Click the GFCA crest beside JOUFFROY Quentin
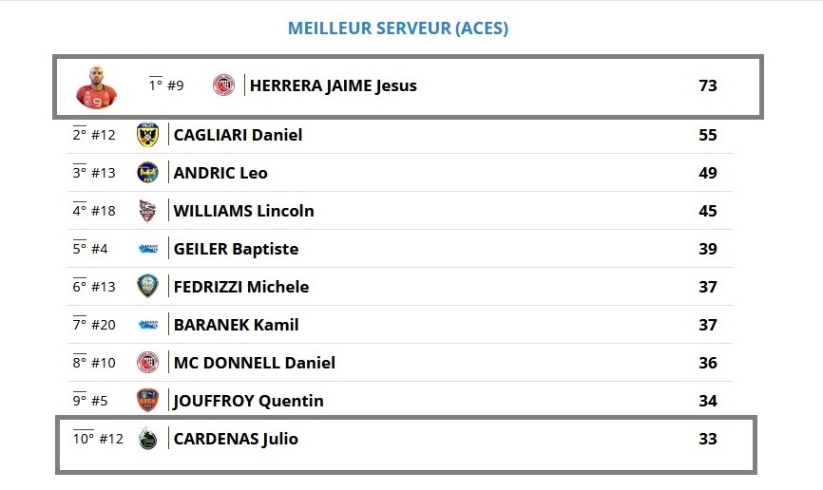823x490 pixels. tap(147, 401)
